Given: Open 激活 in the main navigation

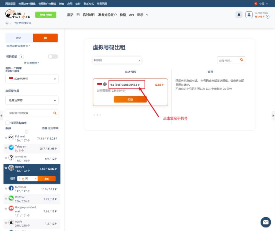Looking at the screenshot, I should coord(70,15).
